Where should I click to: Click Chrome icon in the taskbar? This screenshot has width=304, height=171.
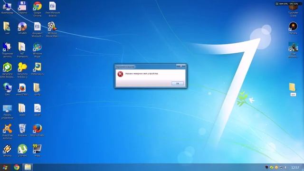point(17,167)
